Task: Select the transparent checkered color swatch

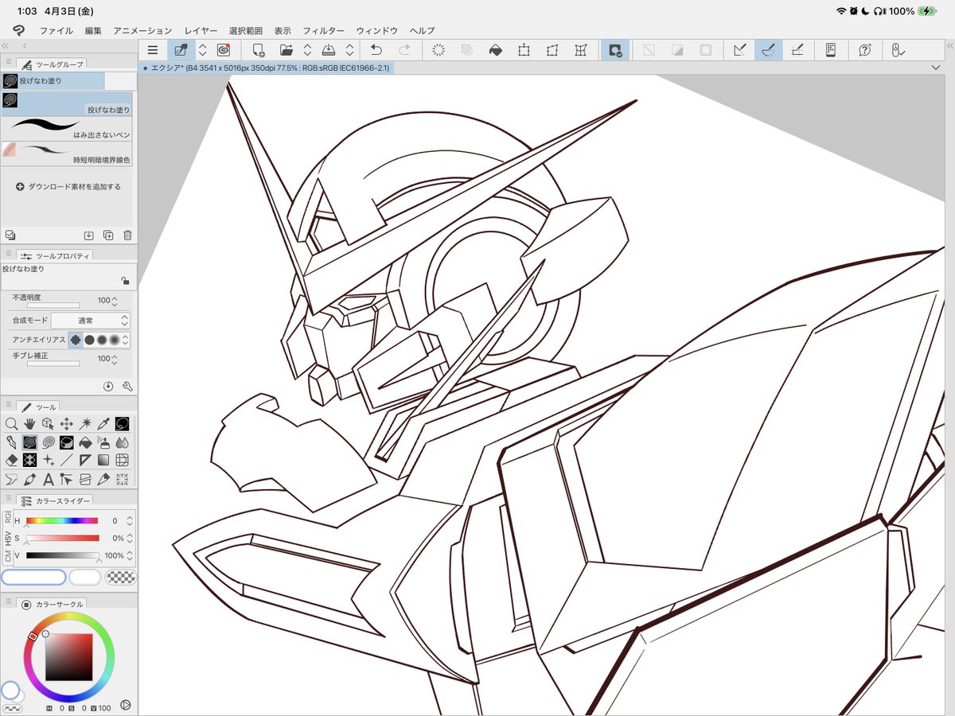Action: point(120,577)
